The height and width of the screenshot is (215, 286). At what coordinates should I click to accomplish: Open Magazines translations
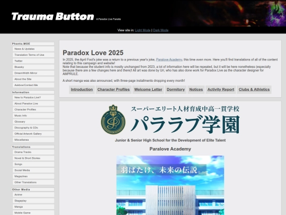tap(33, 176)
